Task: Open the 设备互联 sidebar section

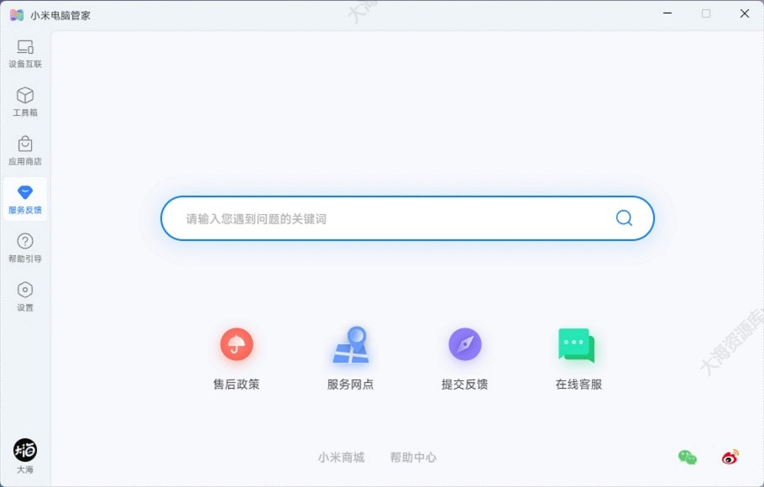Action: (25, 54)
